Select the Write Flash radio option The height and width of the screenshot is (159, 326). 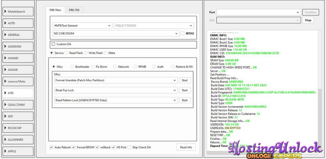(x=87, y=53)
